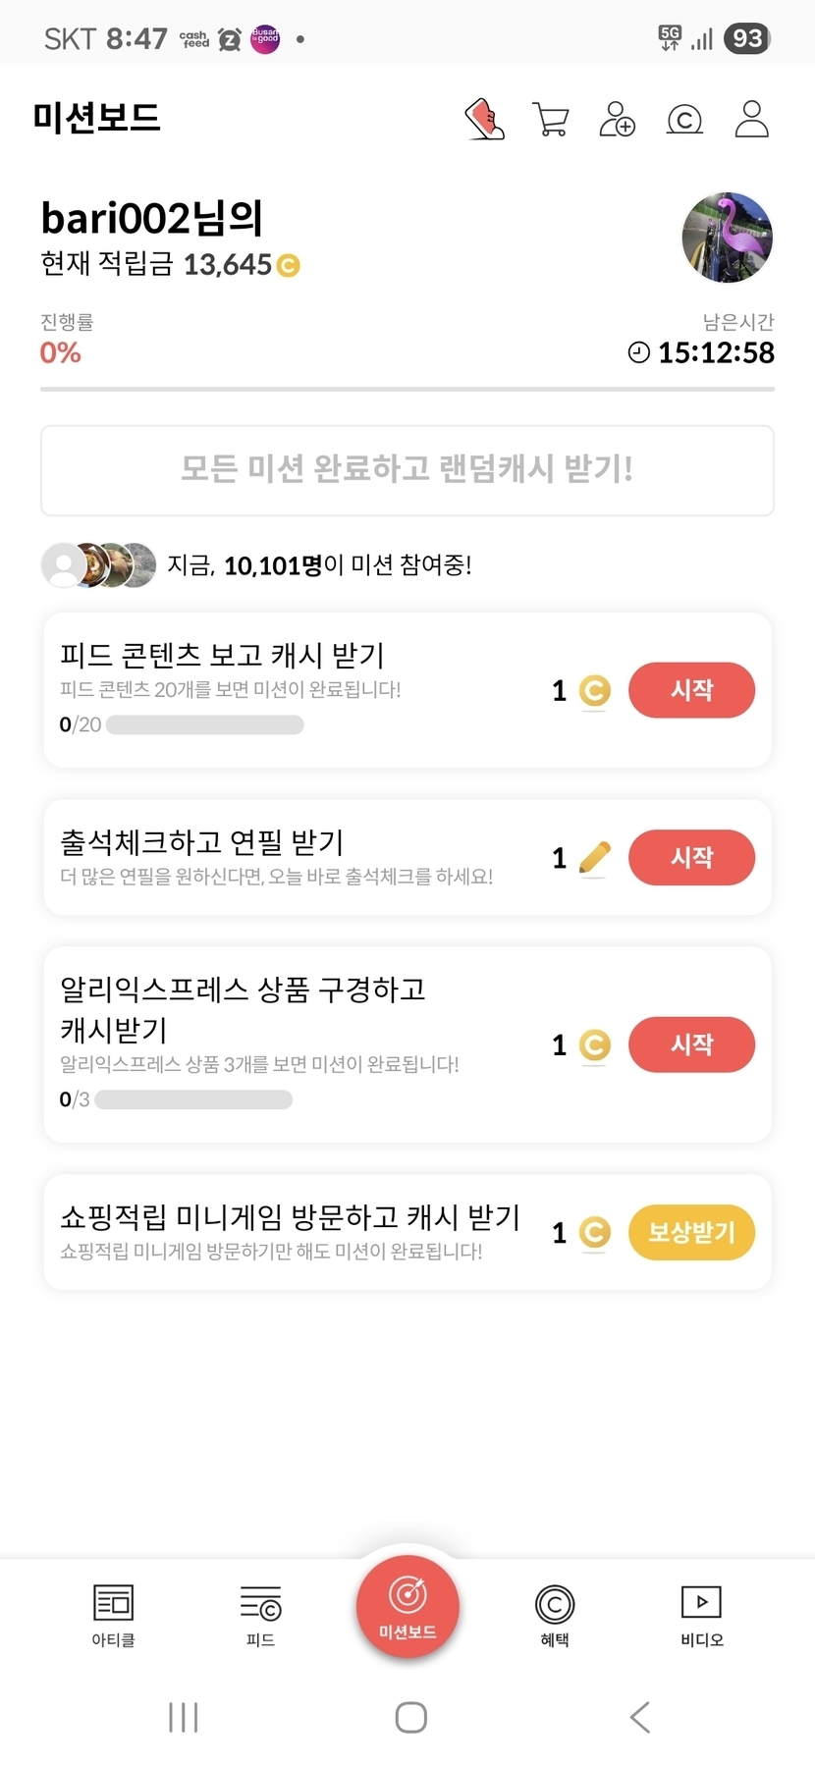Claim reward with the 보상받기 button
The image size is (815, 1765).
click(x=691, y=1232)
